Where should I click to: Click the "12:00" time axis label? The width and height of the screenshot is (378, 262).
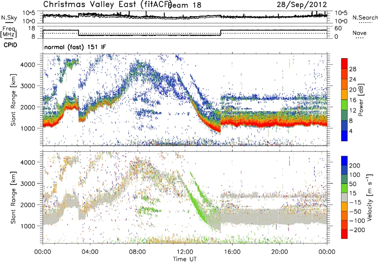coord(185,252)
